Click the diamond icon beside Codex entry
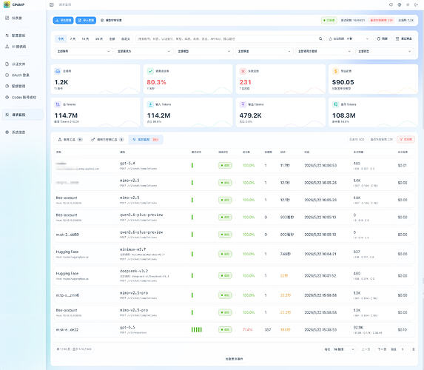 click(x=7, y=97)
